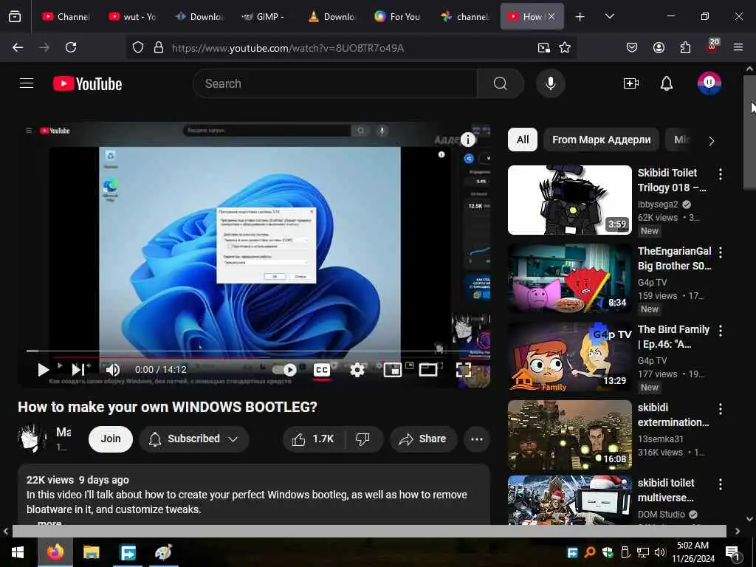Share the video
Image resolution: width=756 pixels, height=567 pixels.
coord(423,439)
